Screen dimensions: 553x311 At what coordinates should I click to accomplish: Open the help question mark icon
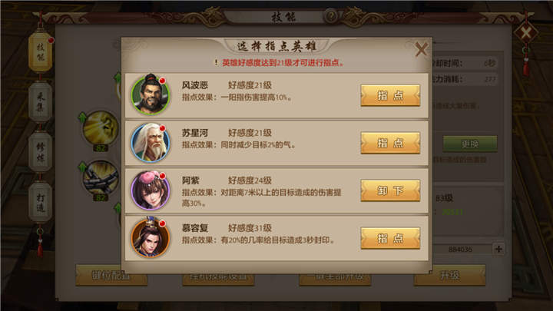[x=331, y=16]
